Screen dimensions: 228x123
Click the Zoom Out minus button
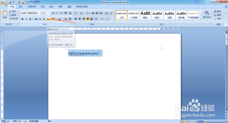pos(206,121)
